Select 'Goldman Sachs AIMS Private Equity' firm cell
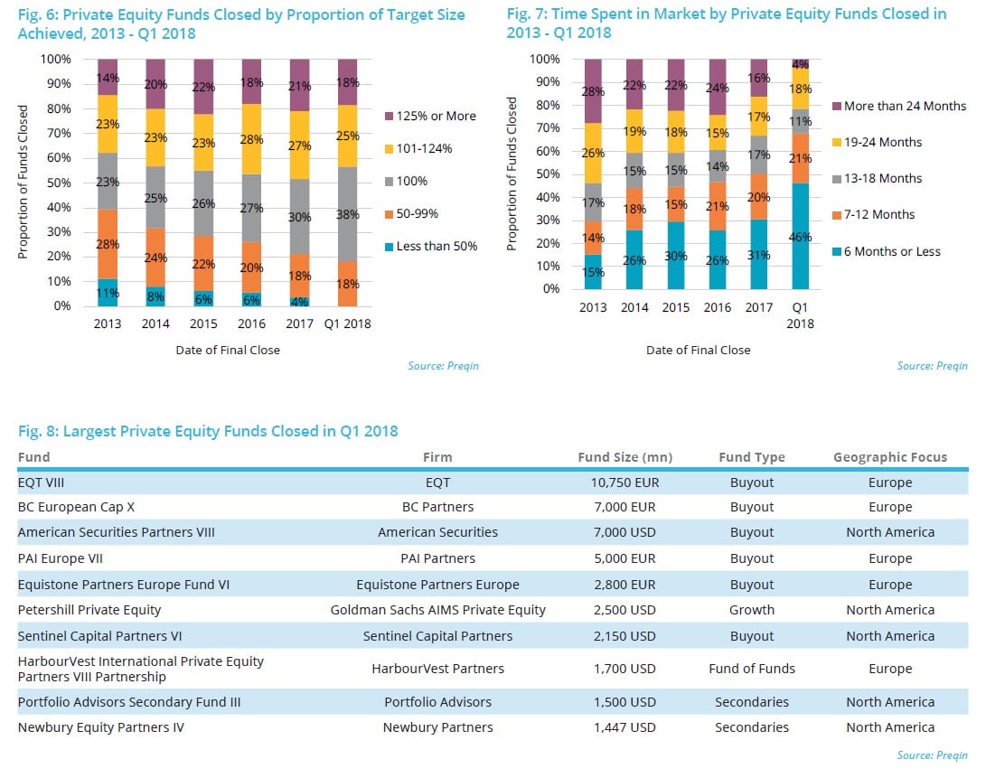Image resolution: width=986 pixels, height=778 pixels. [437, 610]
